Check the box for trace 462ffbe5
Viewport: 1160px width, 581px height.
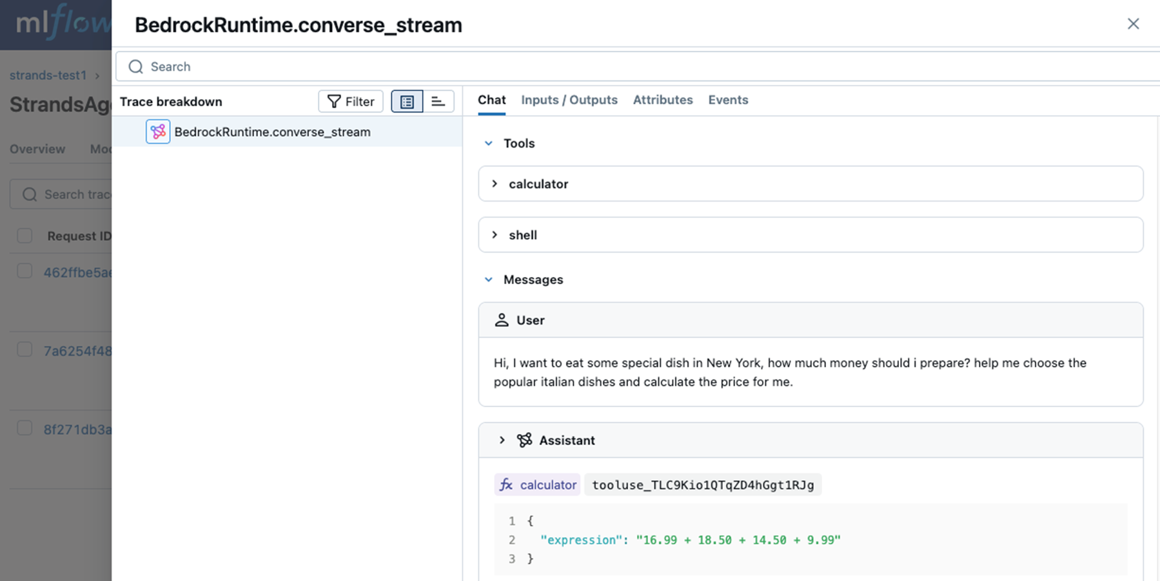25,271
